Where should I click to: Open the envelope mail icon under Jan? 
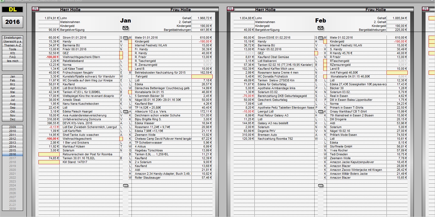[x=125, y=28]
